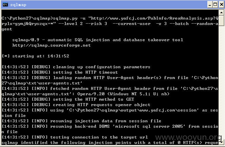Screen dimensions: 225x147
Task: Click the scrollbar down arrow
Action: click(221, 142)
